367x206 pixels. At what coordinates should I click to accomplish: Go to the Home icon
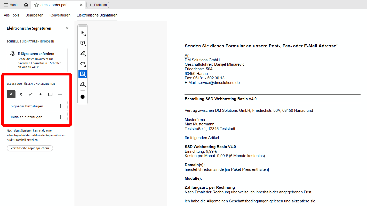pyautogui.click(x=26, y=5)
